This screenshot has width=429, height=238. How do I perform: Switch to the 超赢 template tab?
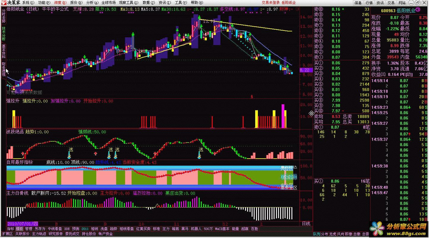(245, 229)
